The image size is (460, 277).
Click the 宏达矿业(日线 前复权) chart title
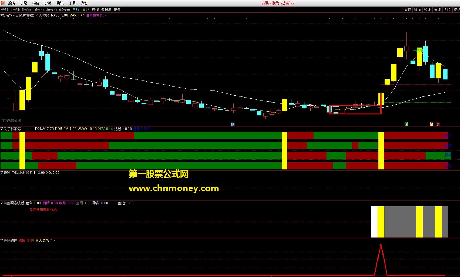coord(17,15)
